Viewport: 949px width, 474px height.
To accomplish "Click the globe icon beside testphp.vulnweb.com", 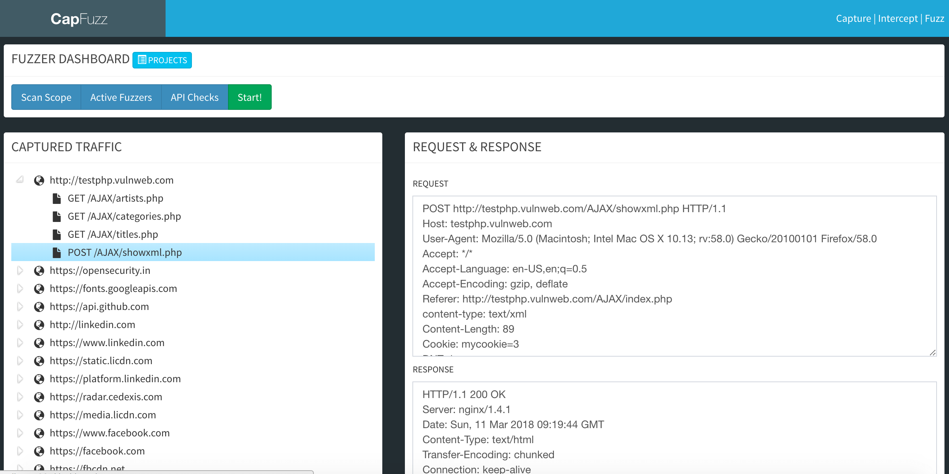I will tap(39, 181).
